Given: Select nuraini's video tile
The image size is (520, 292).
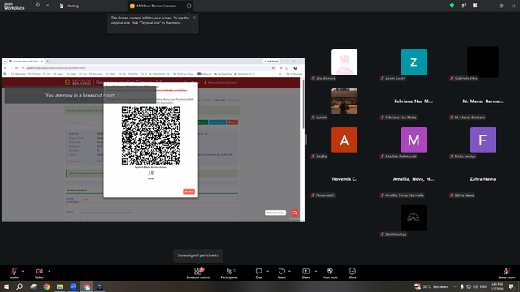Looking at the screenshot, I should click(344, 101).
